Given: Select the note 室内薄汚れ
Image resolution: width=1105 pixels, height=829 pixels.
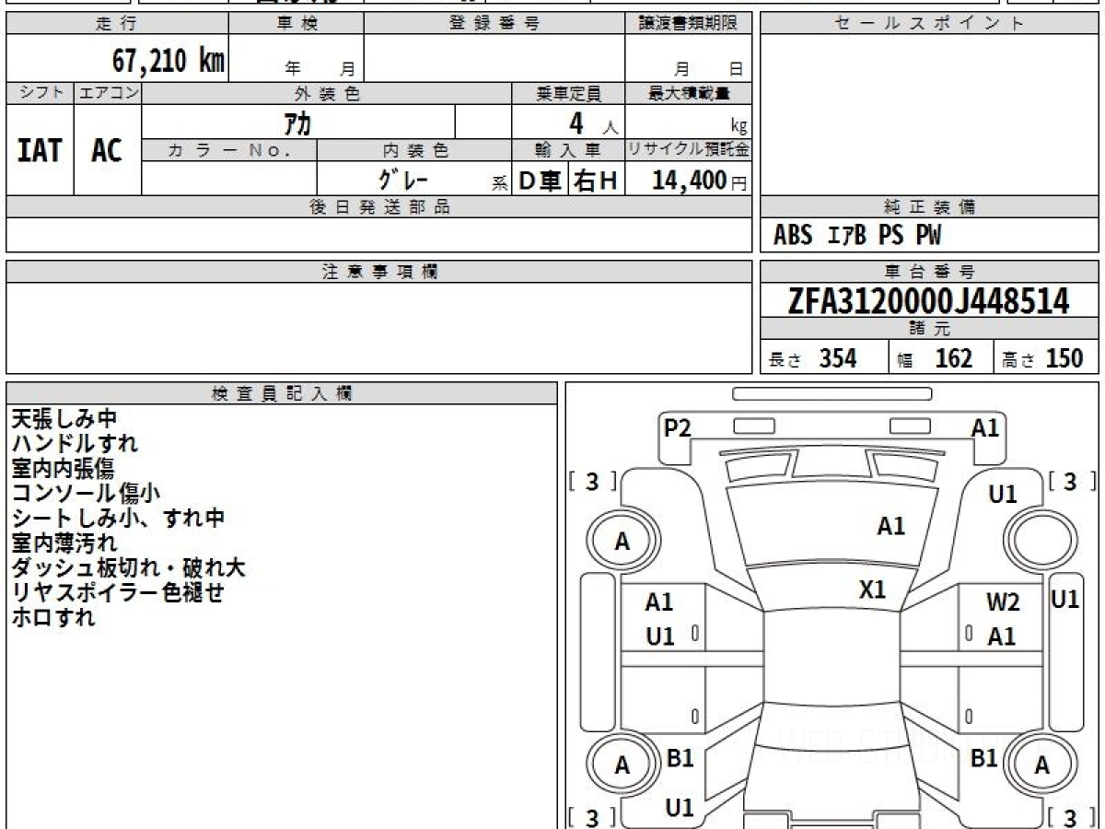Looking at the screenshot, I should tap(64, 543).
